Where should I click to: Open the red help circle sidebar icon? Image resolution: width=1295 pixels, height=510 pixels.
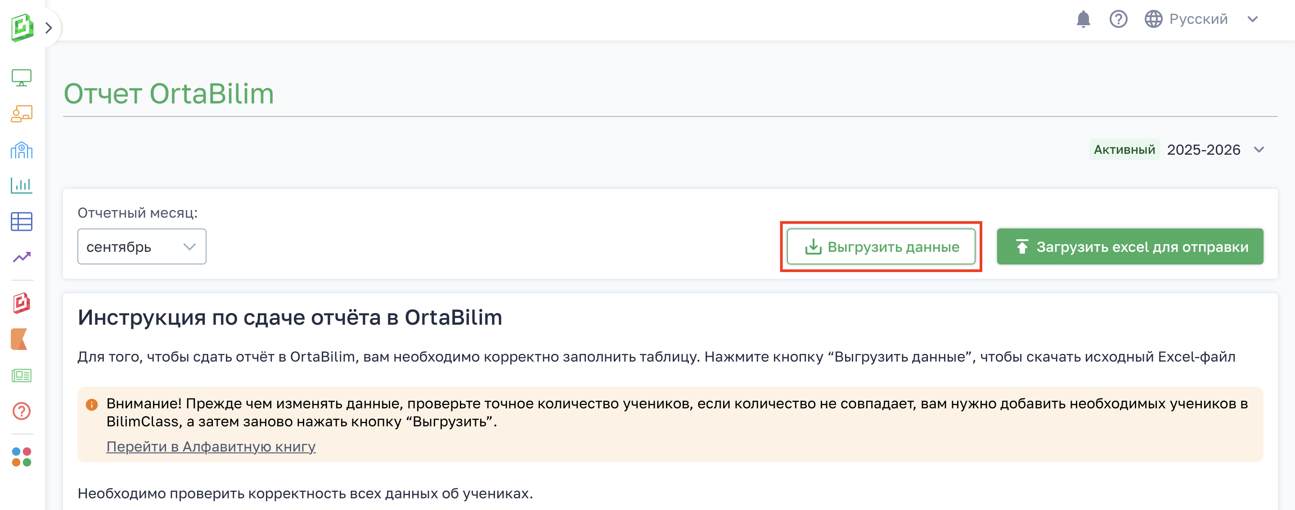click(x=22, y=412)
